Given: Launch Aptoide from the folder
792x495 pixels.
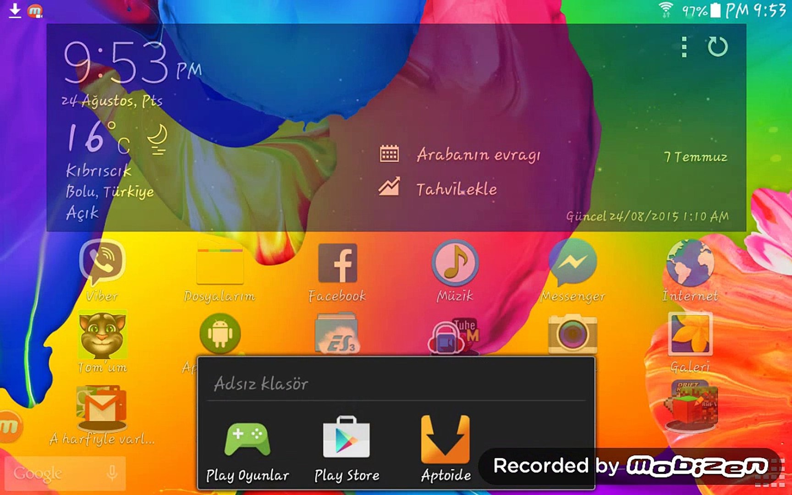Looking at the screenshot, I should [x=445, y=439].
